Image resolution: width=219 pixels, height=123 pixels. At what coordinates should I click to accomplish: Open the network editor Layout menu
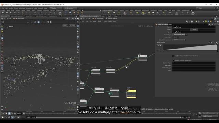[x=105, y=22]
